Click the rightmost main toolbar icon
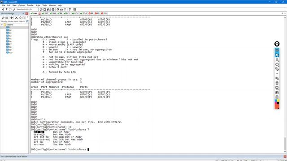Screen dimensions: 287x161 click(x=75, y=9)
